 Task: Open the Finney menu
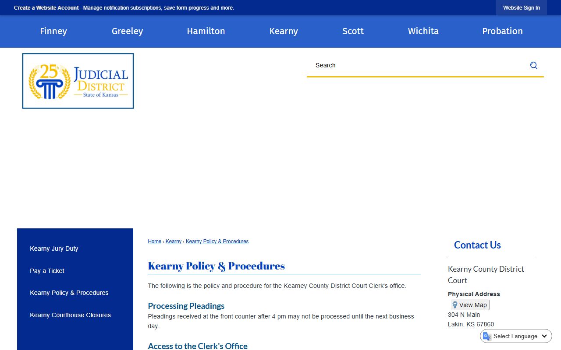53,31
